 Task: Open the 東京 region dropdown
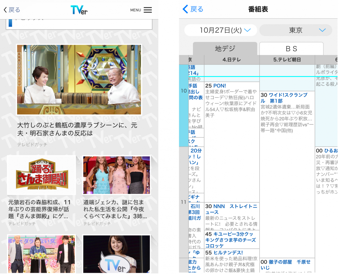pos(295,30)
